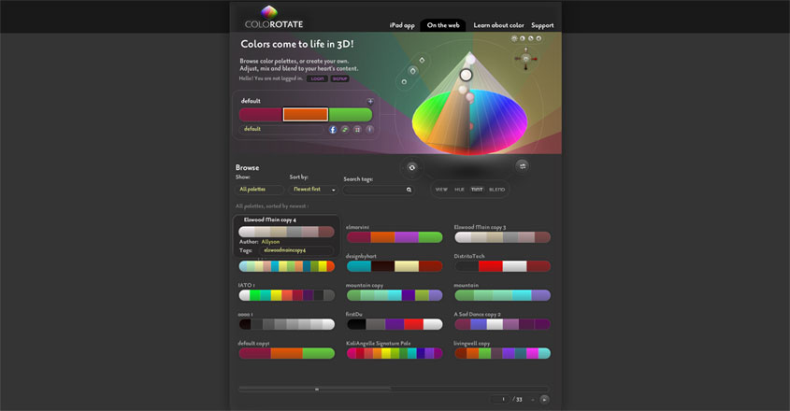This screenshot has height=411, width=790.
Task: Switch color mode to BLEND
Action: tap(496, 190)
